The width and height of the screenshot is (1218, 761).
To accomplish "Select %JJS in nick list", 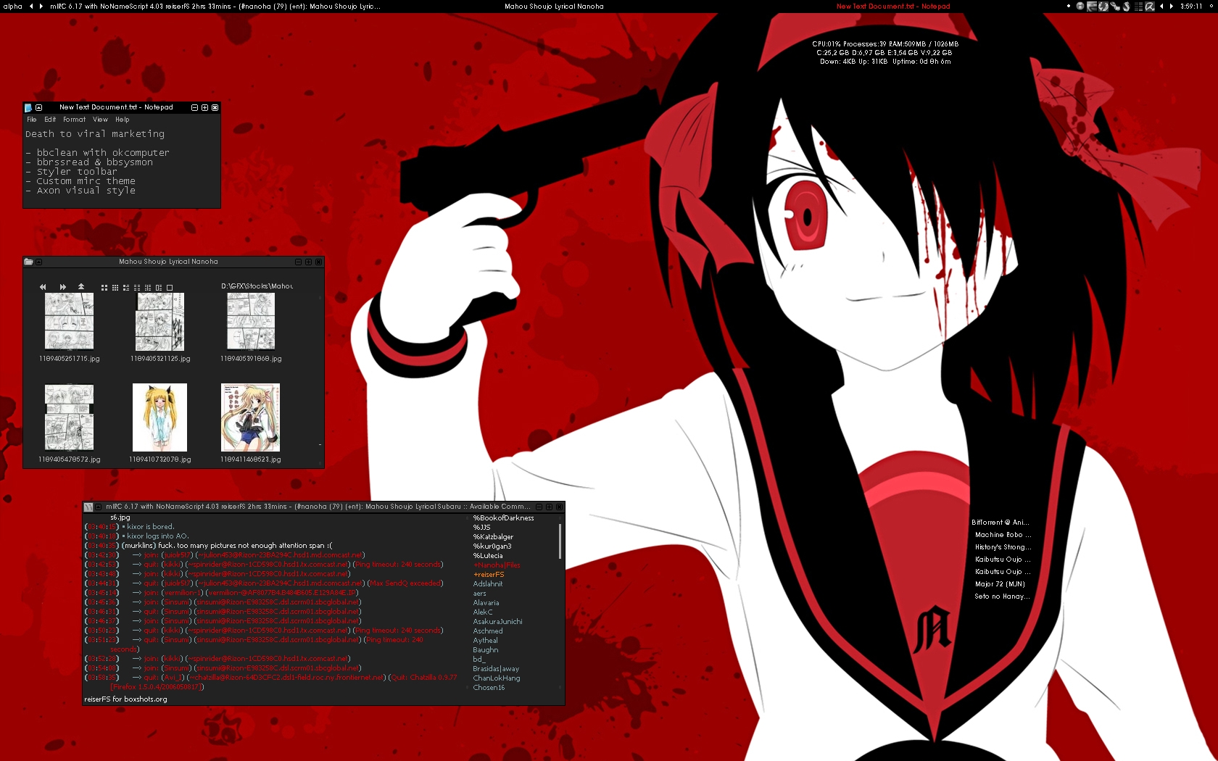I will [481, 528].
